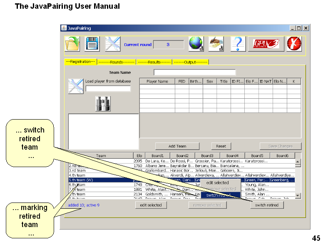Click the 'switch retired' button
The height and width of the screenshot is (250, 333).
pyautogui.click(x=267, y=205)
